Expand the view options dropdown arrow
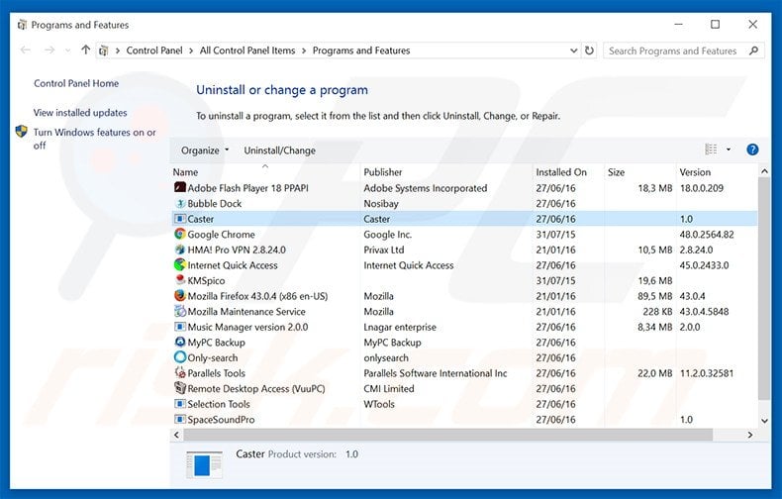The image size is (782, 499). tap(729, 150)
